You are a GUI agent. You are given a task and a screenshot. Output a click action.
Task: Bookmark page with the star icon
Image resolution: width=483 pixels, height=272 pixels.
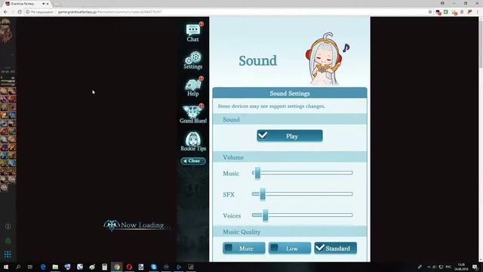coord(430,12)
